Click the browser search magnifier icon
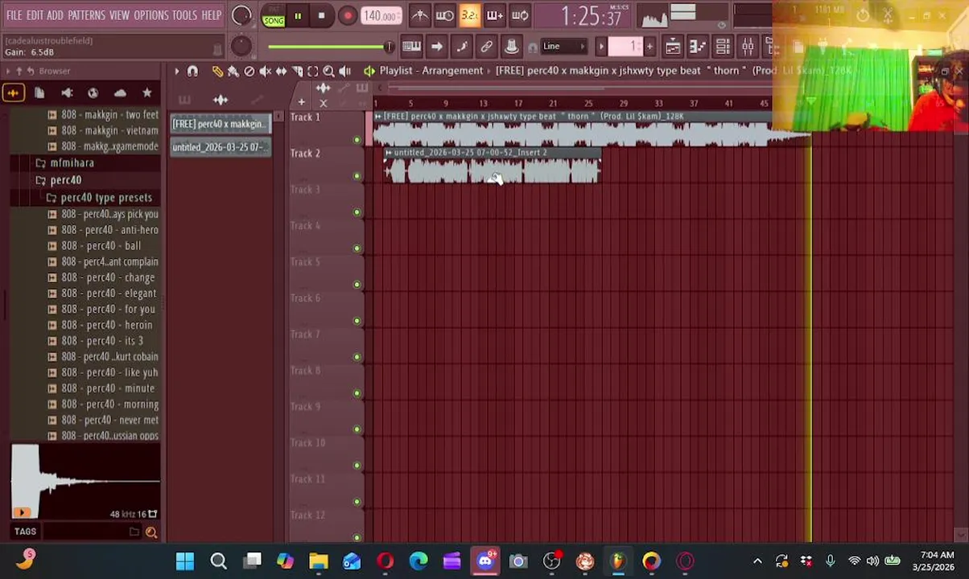This screenshot has width=969, height=579. (151, 532)
